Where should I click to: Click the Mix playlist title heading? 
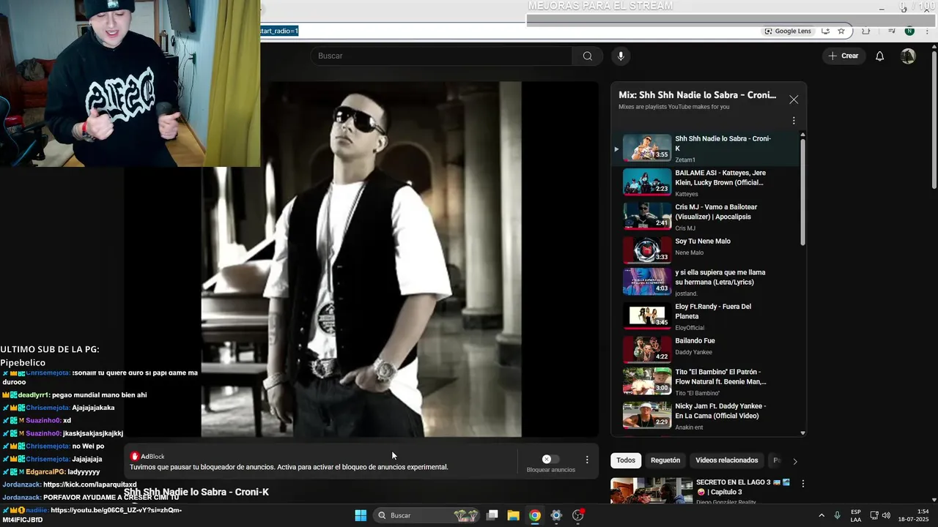coord(697,95)
